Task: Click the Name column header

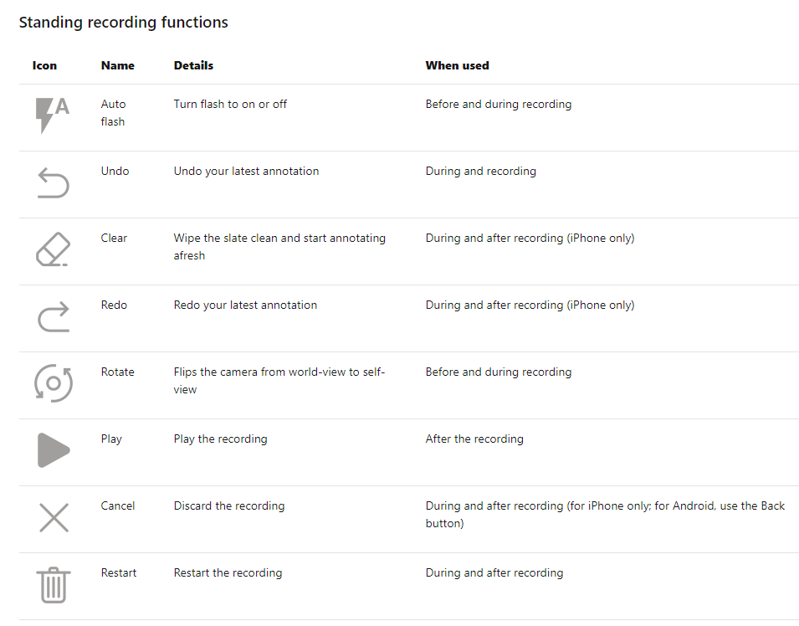Action: (118, 65)
